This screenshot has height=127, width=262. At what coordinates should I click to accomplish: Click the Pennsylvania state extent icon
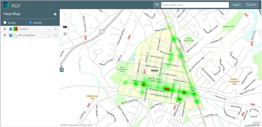[x=65, y=27]
